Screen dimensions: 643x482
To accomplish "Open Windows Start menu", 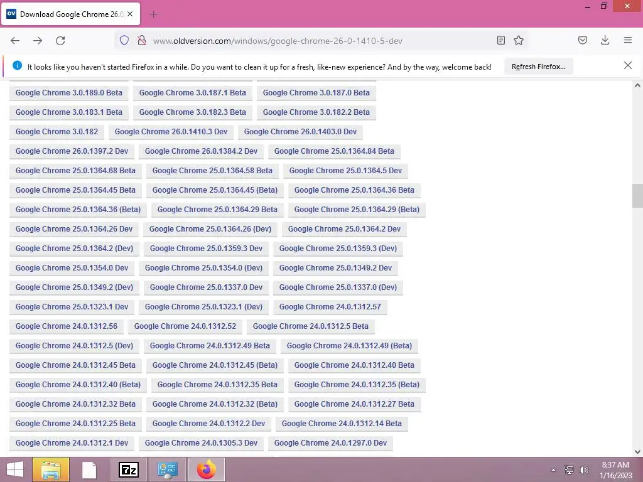I will [15, 469].
